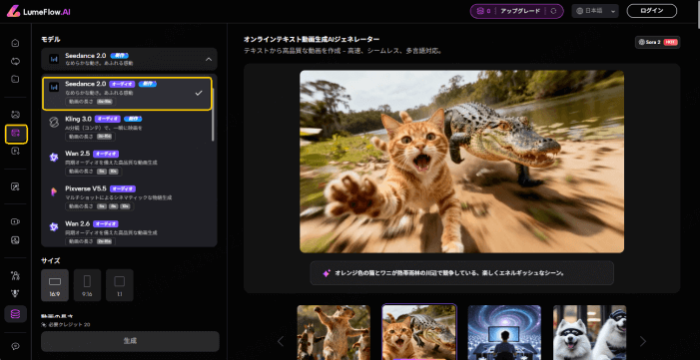700x360 pixels.
Task: Choose Pixverse V5.5 in the model list
Action: [x=127, y=196]
